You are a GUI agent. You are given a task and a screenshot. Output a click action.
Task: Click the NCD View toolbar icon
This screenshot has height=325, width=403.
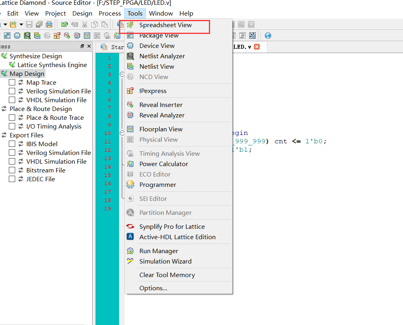pos(47,36)
